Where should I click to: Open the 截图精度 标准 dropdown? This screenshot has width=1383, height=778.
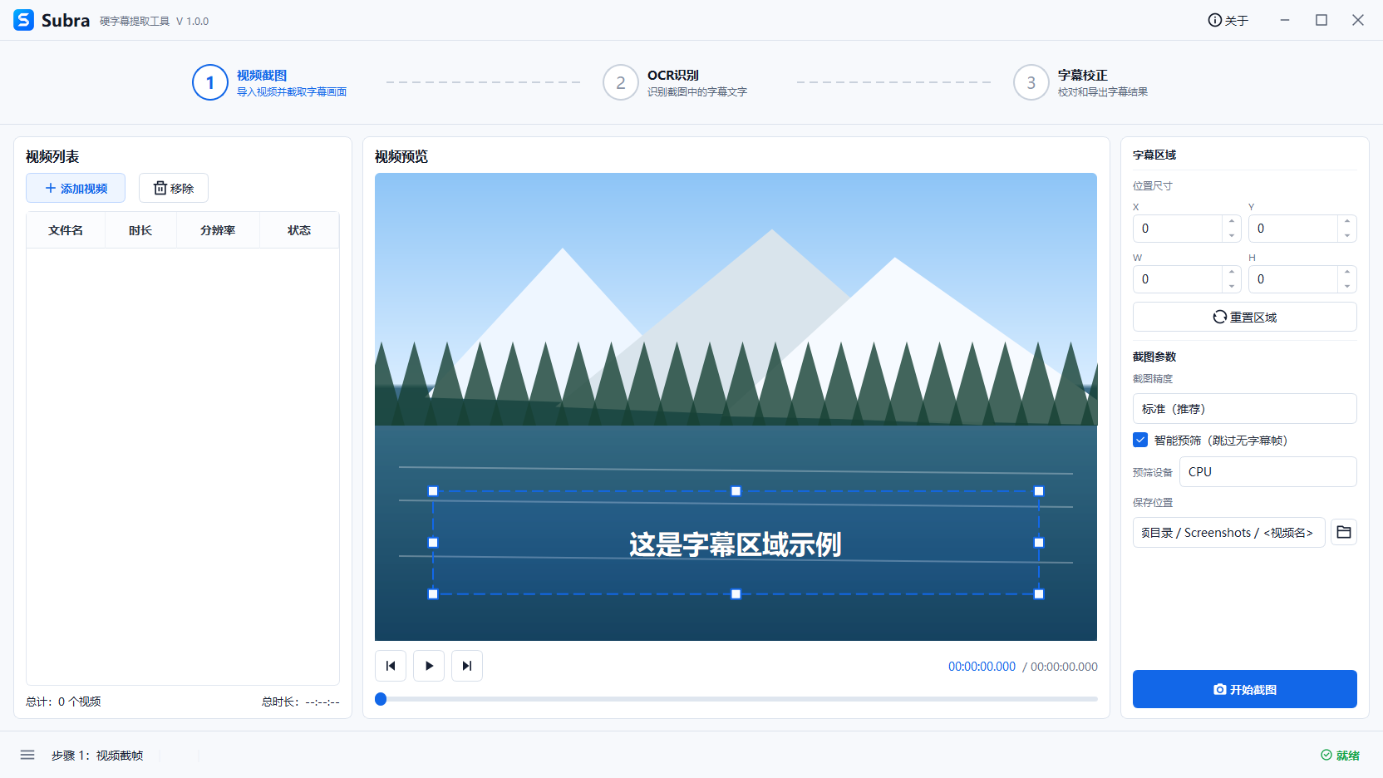click(1244, 409)
